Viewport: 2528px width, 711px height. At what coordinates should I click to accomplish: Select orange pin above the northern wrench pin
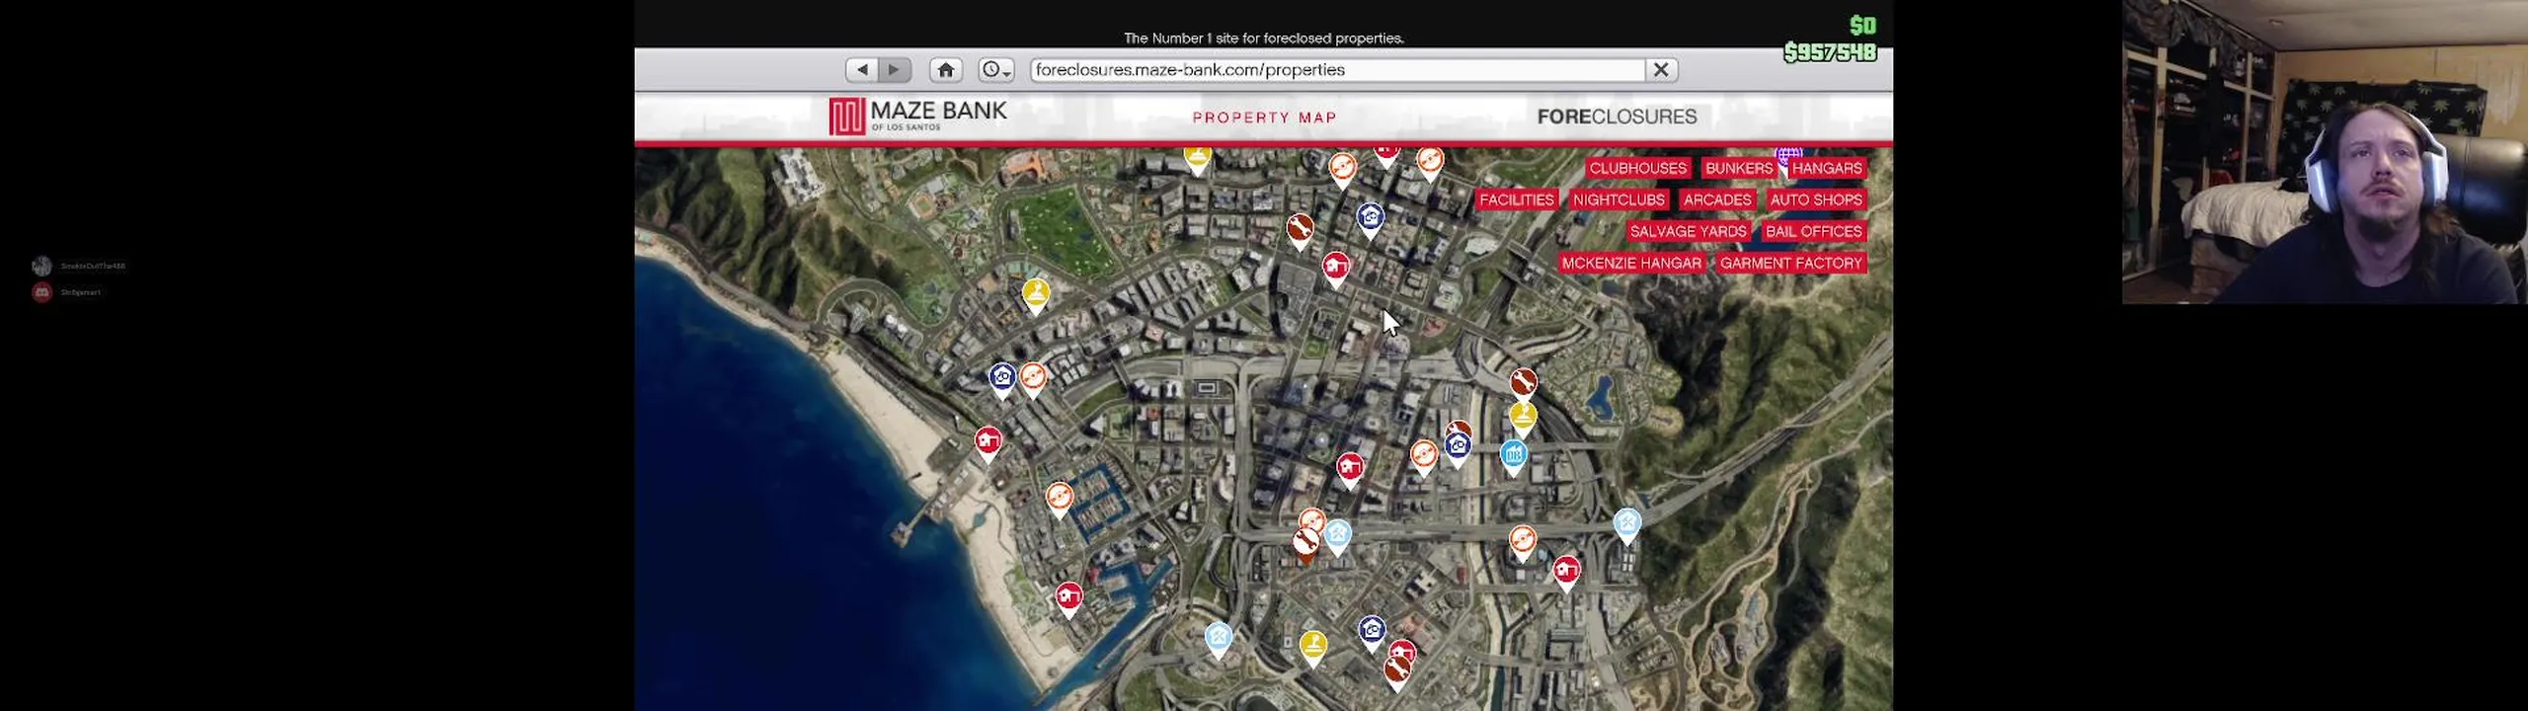point(1342,170)
